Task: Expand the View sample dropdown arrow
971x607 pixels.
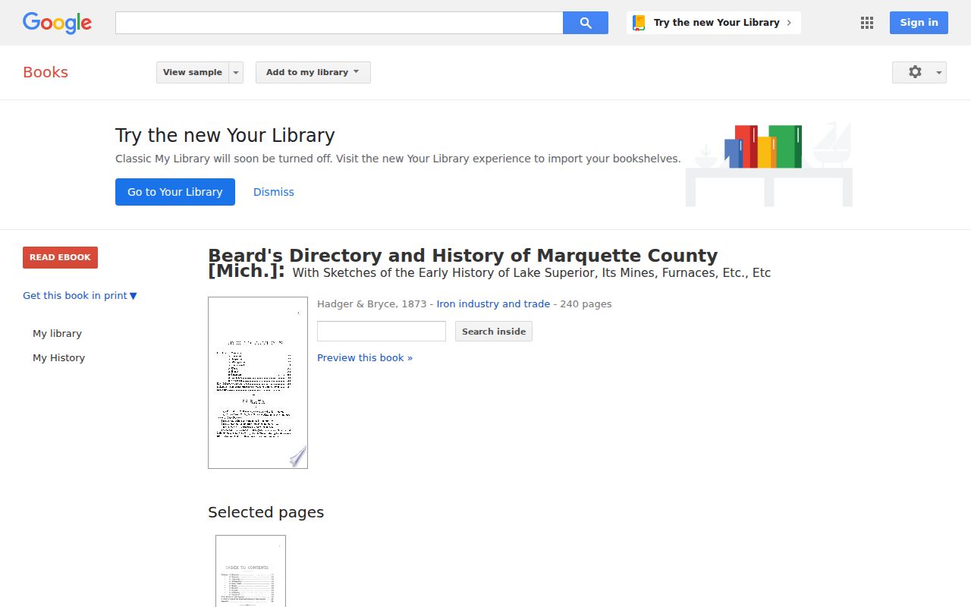Action: click(x=236, y=72)
